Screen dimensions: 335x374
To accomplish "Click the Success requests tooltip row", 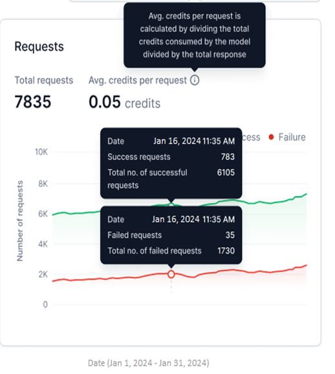I will coord(171,157).
